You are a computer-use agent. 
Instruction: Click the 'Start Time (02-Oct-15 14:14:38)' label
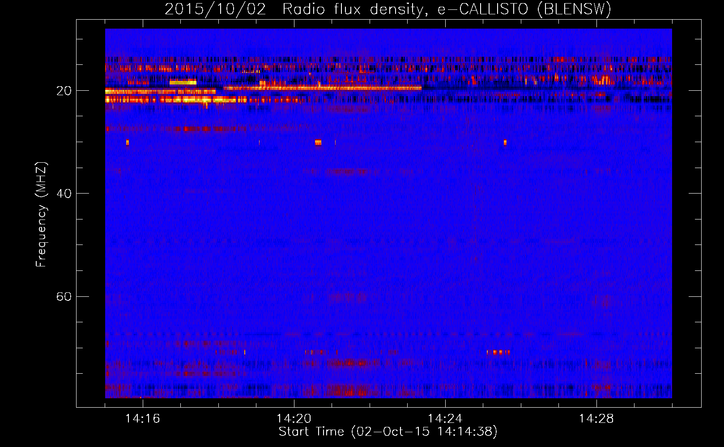click(x=388, y=432)
